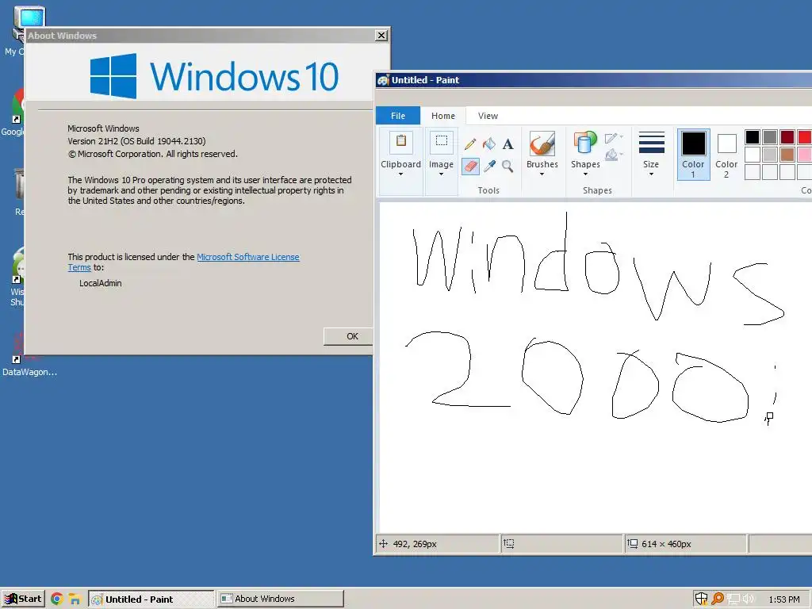Click OK in About Windows dialog
This screenshot has width=812, height=609.
[x=348, y=336]
